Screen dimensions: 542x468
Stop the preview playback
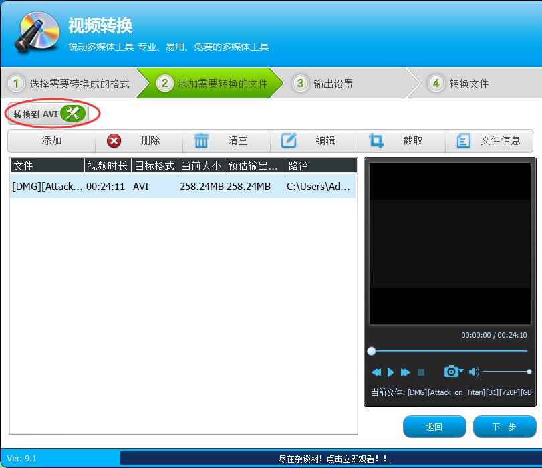point(420,372)
